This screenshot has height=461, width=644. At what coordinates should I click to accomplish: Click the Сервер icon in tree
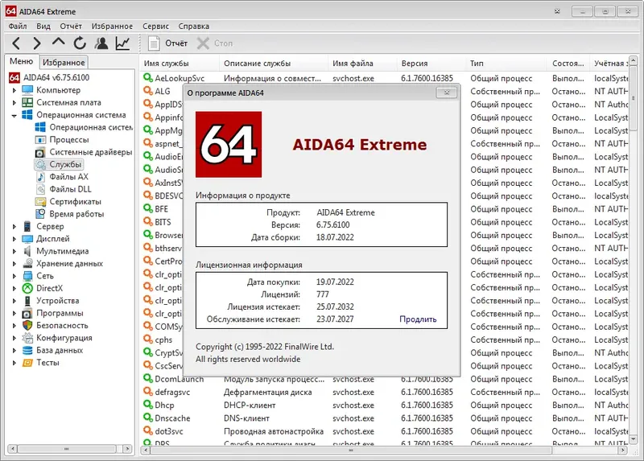(27, 226)
